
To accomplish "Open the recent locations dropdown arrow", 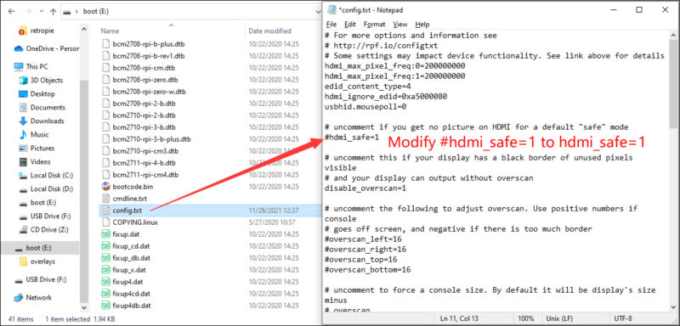I will [x=40, y=12].
